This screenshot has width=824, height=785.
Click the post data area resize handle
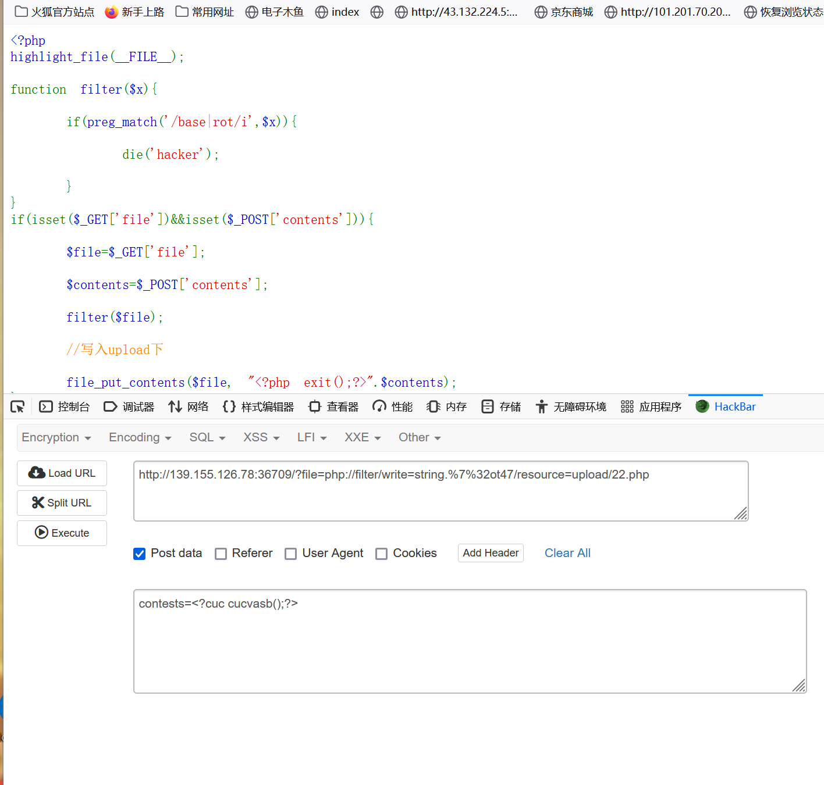pyautogui.click(x=799, y=686)
